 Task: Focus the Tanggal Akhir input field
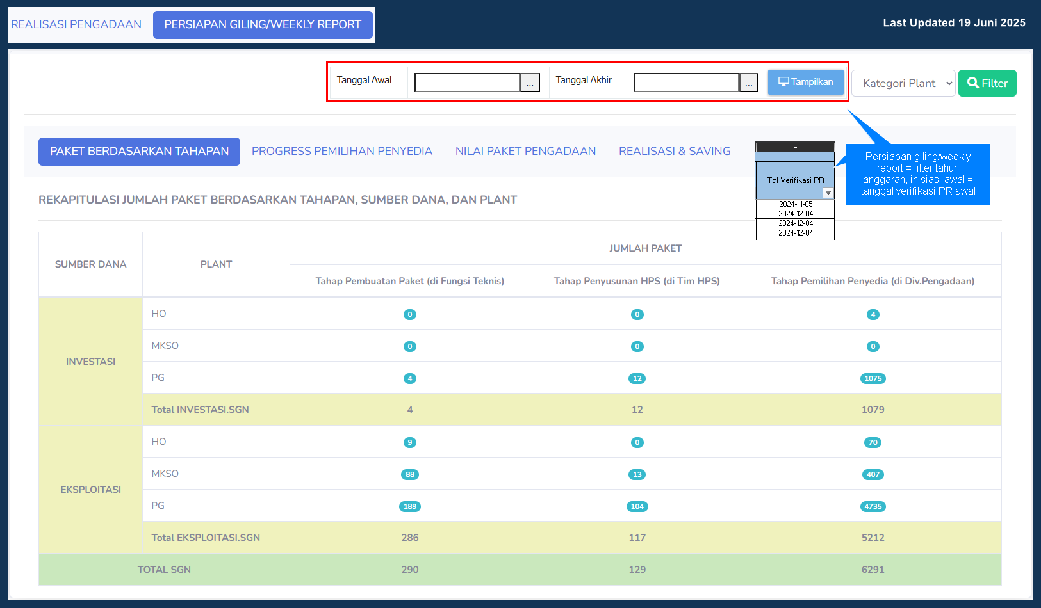click(686, 83)
